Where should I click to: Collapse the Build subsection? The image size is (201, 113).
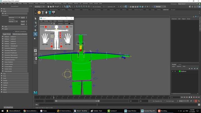tap(3, 29)
